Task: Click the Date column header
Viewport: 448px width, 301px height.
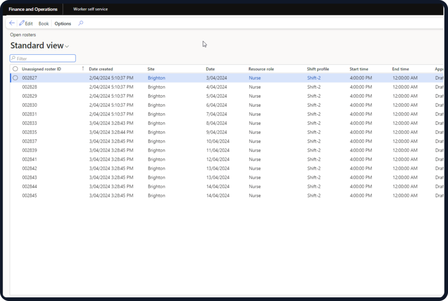Action: [210, 69]
